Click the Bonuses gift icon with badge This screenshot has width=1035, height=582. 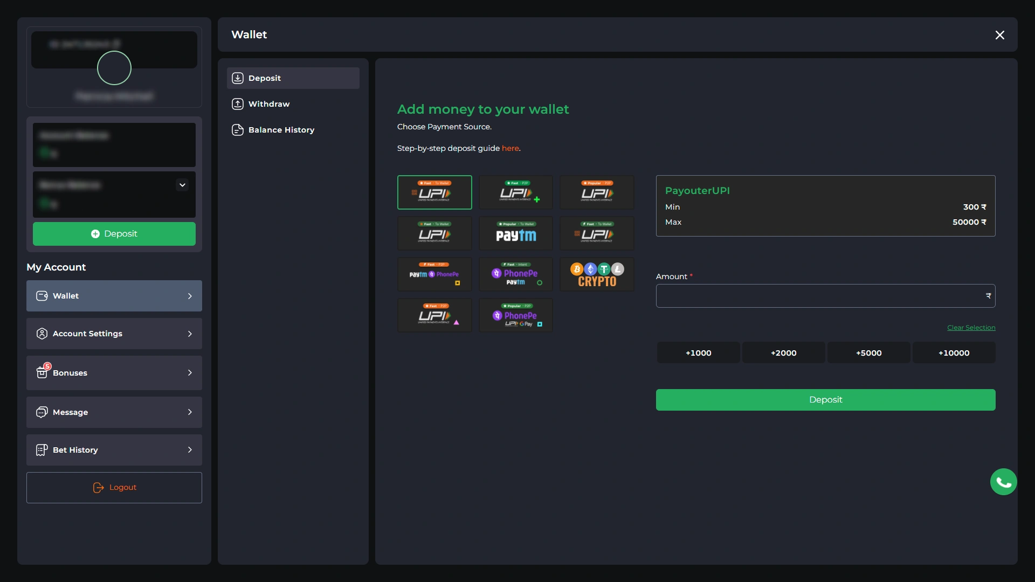coord(43,371)
